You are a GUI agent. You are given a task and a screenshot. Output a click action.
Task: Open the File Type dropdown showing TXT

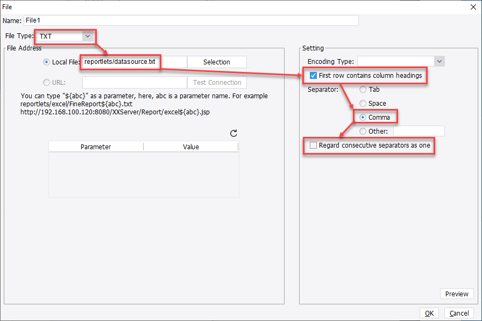(65, 37)
